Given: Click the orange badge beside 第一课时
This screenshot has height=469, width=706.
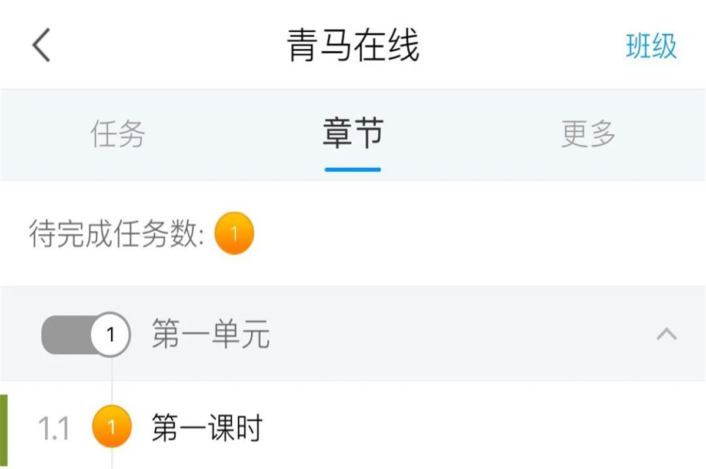Looking at the screenshot, I should click(111, 425).
